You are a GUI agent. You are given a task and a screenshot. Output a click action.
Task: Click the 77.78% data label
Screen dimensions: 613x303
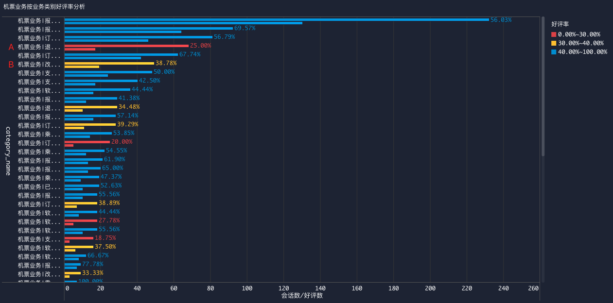pos(92,264)
